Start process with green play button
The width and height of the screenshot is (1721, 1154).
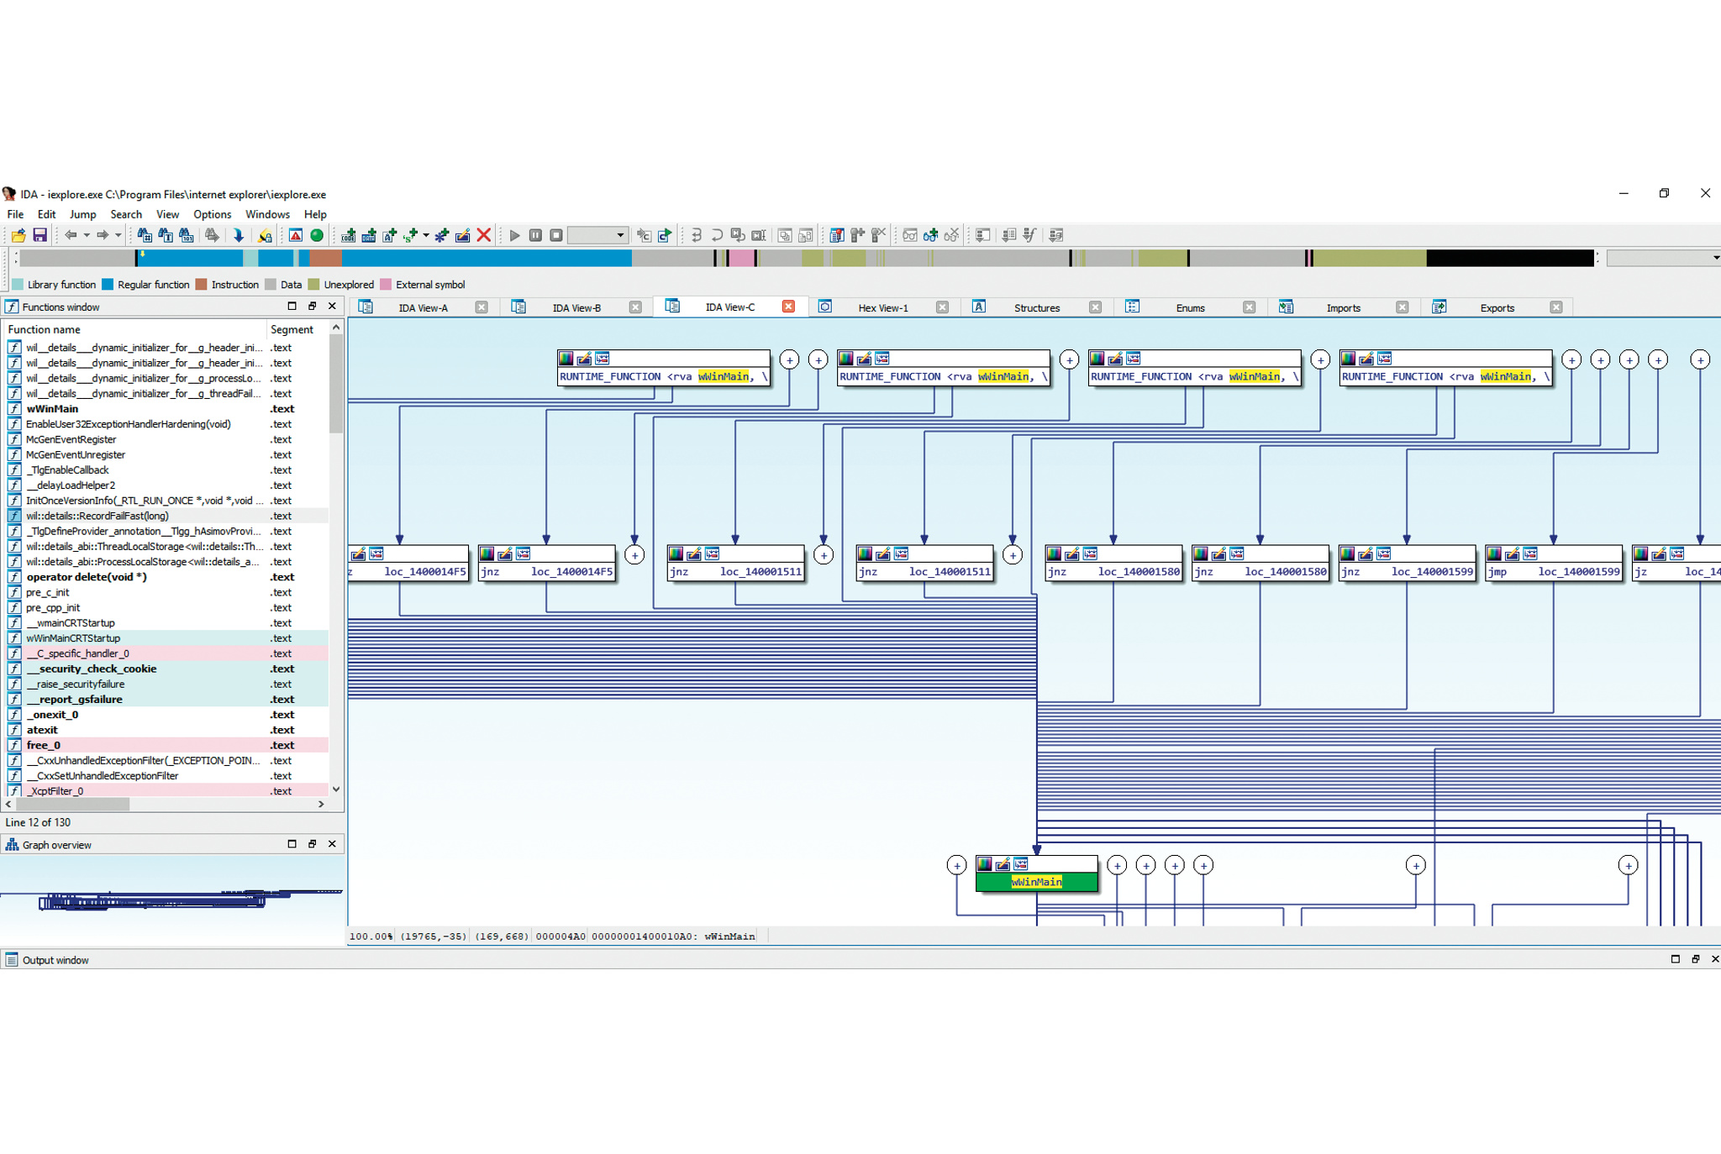514,236
